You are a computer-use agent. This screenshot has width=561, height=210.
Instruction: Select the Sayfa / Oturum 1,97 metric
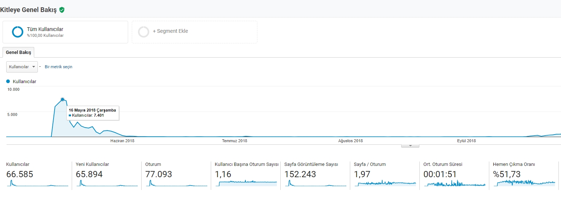tap(385, 176)
